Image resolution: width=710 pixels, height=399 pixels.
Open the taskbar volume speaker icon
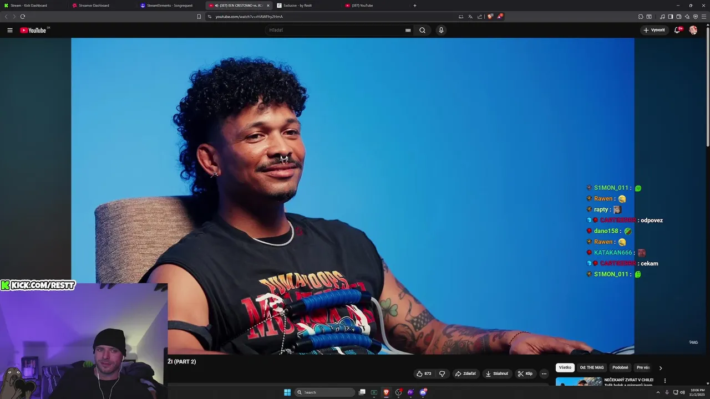point(682,392)
